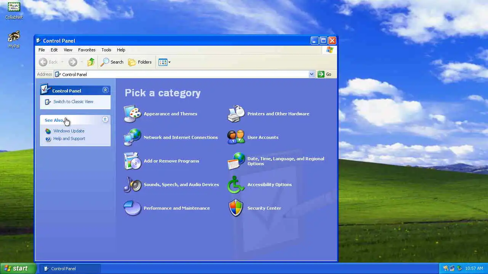Click the Back toolbar button

click(49, 62)
